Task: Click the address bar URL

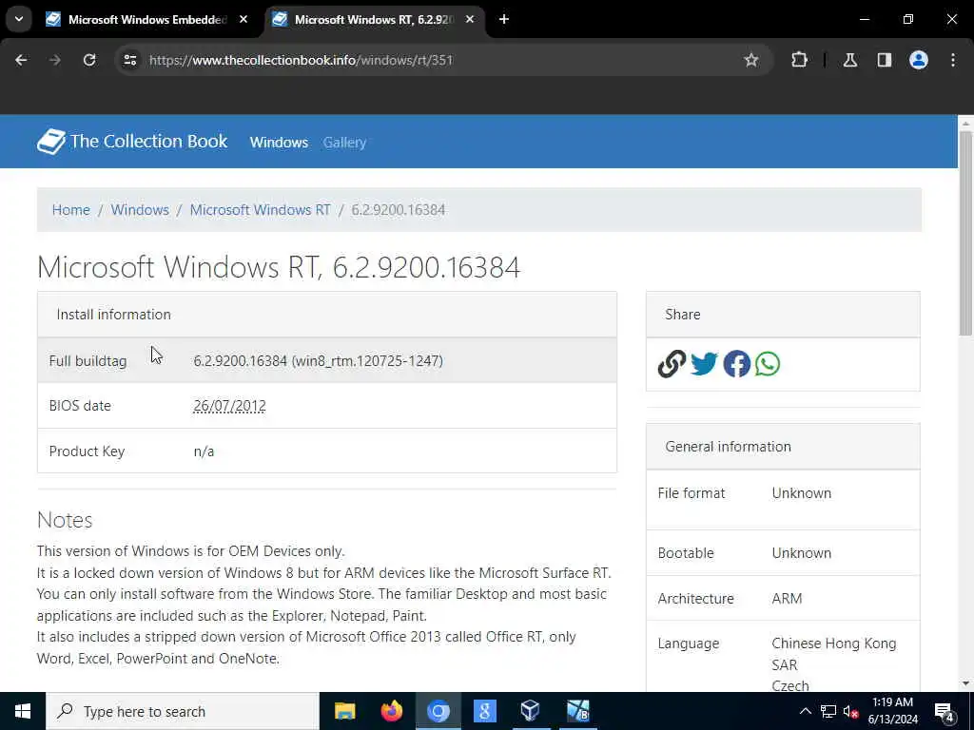Action: click(301, 60)
